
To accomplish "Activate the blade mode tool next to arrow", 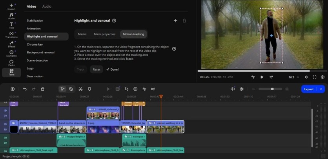I will 71,89.
